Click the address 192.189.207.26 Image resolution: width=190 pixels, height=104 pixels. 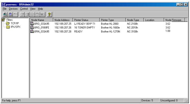63,28
